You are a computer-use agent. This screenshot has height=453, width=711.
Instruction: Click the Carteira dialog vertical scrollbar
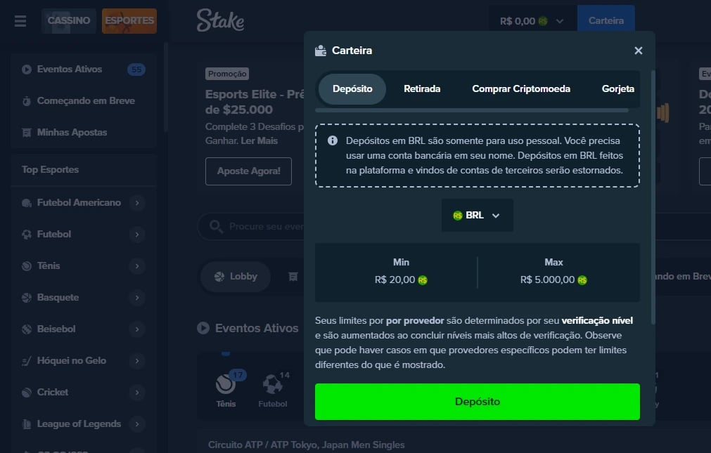pyautogui.click(x=653, y=197)
